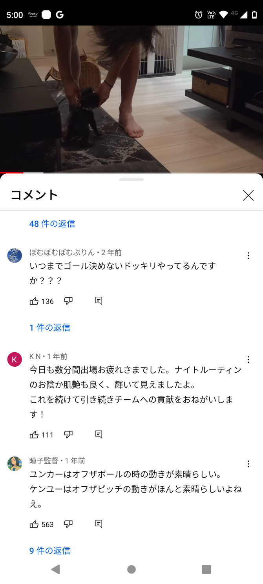
Task: Dislike the 瞳子監督 comment
Action: pyautogui.click(x=68, y=524)
